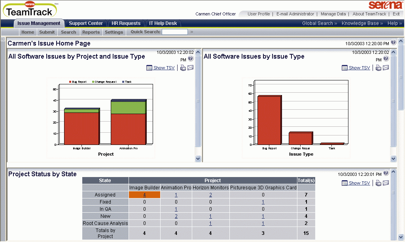The width and height of the screenshot is (405, 242).
Task: Open help for Carmen's Issue Home Page
Action: pos(394,42)
